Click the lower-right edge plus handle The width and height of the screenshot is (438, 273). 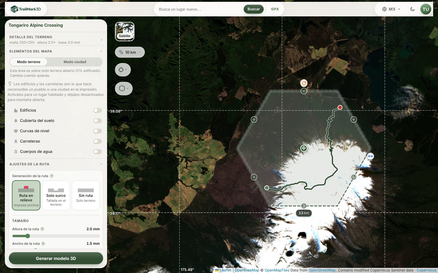(354, 177)
